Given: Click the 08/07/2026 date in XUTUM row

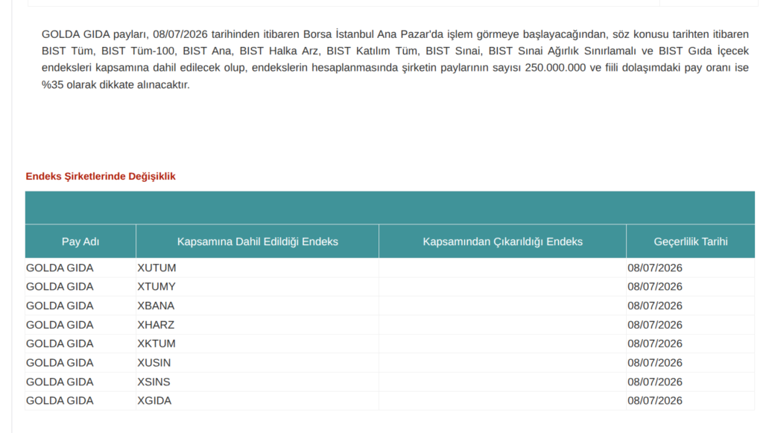Looking at the screenshot, I should click(655, 268).
